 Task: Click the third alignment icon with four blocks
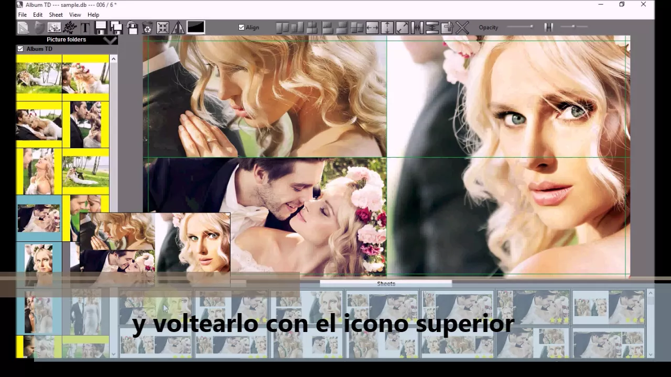tap(312, 28)
